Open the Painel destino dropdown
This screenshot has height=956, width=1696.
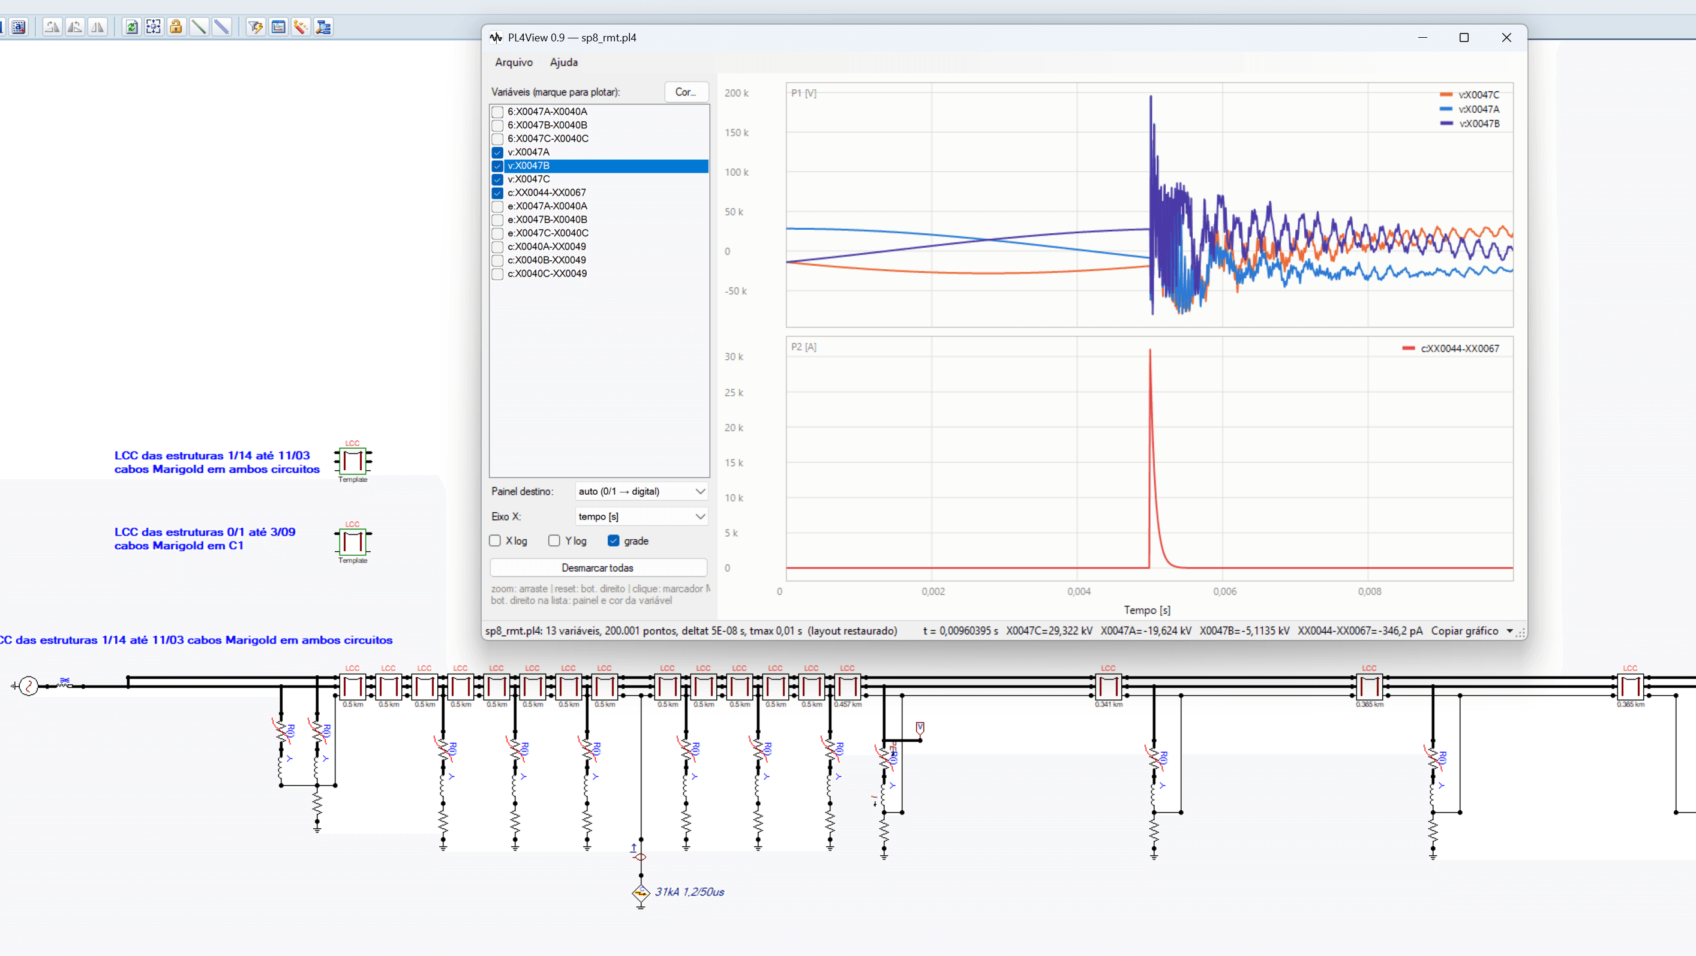641,491
